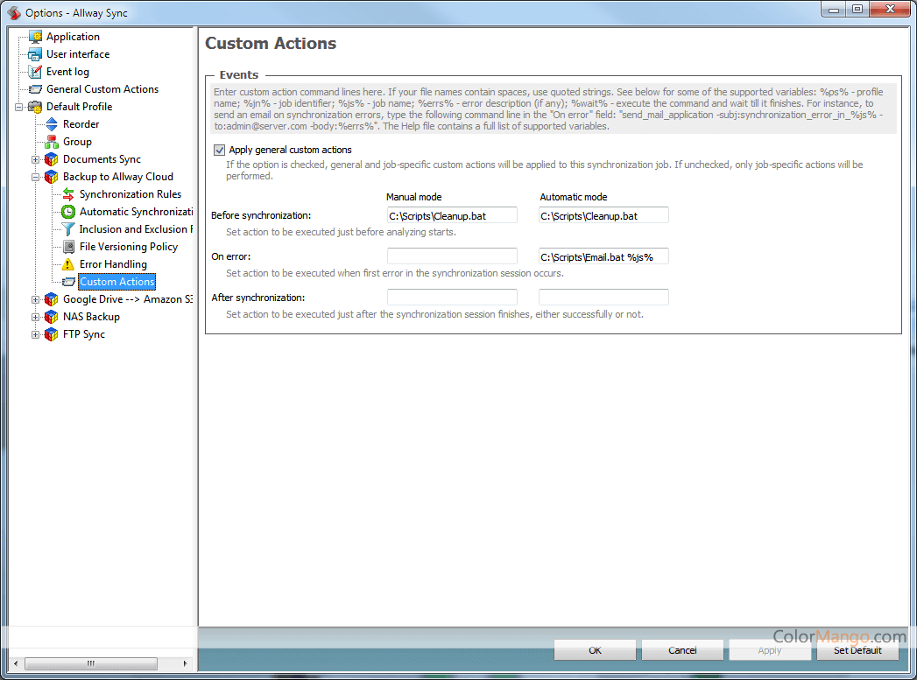Click After synchronization Automatic mode field
Image resolution: width=917 pixels, height=680 pixels.
click(603, 298)
